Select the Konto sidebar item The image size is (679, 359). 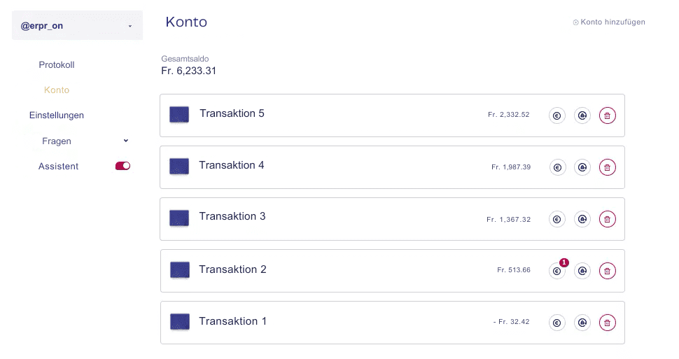[x=57, y=90]
